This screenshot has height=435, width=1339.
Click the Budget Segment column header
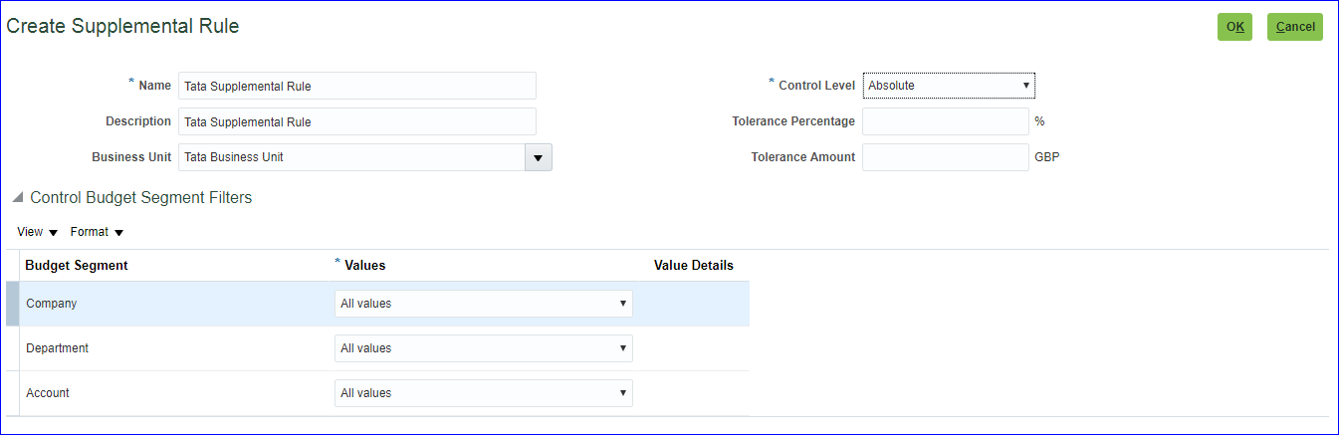coord(77,266)
